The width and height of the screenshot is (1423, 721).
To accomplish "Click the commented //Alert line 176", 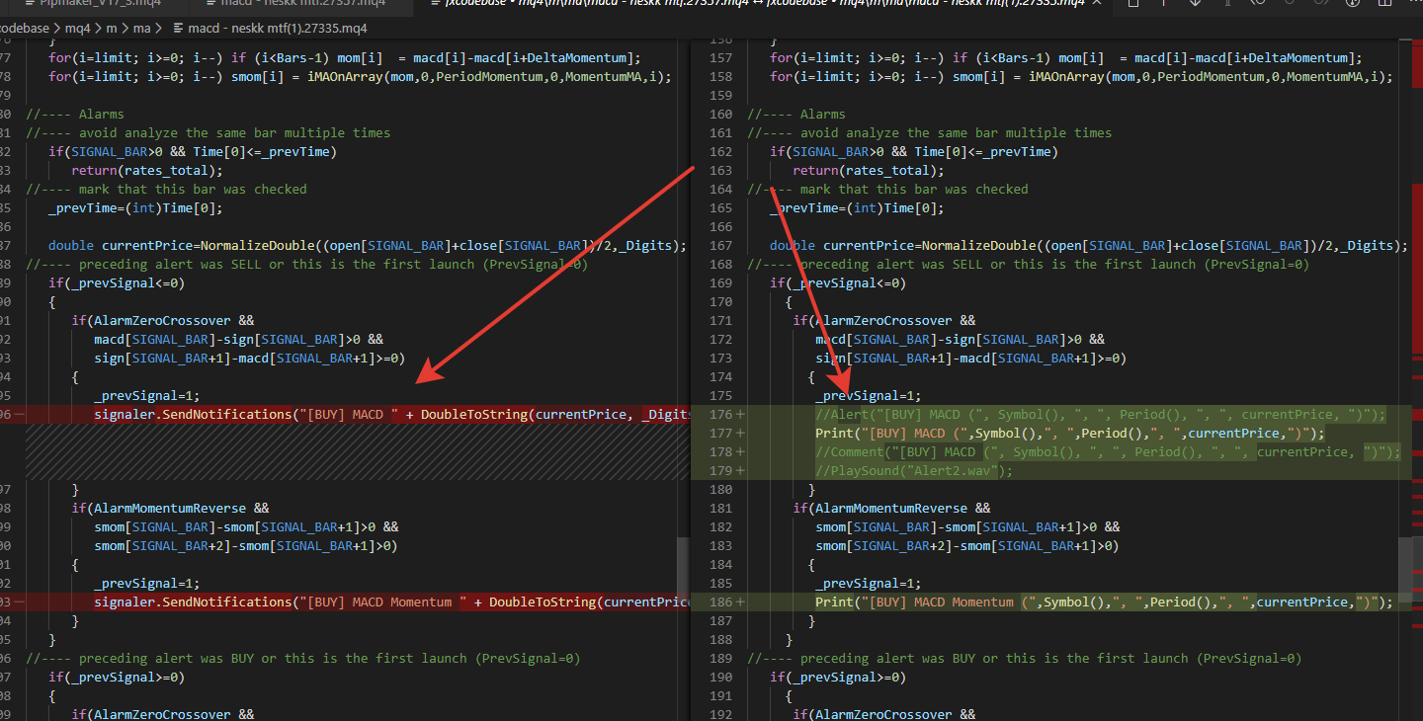I will (1101, 415).
